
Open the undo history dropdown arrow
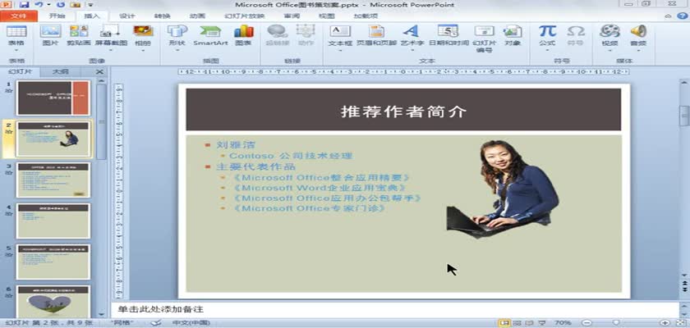point(48,5)
